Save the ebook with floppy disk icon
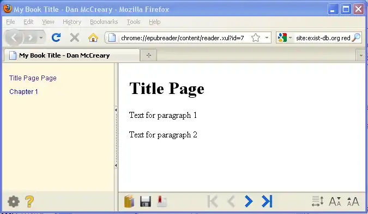368x214 pixels. point(146,202)
